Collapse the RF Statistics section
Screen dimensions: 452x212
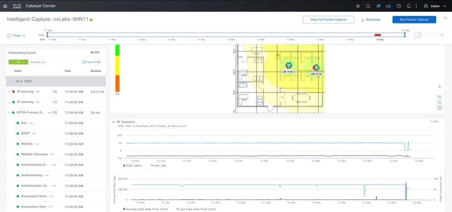click(x=113, y=122)
